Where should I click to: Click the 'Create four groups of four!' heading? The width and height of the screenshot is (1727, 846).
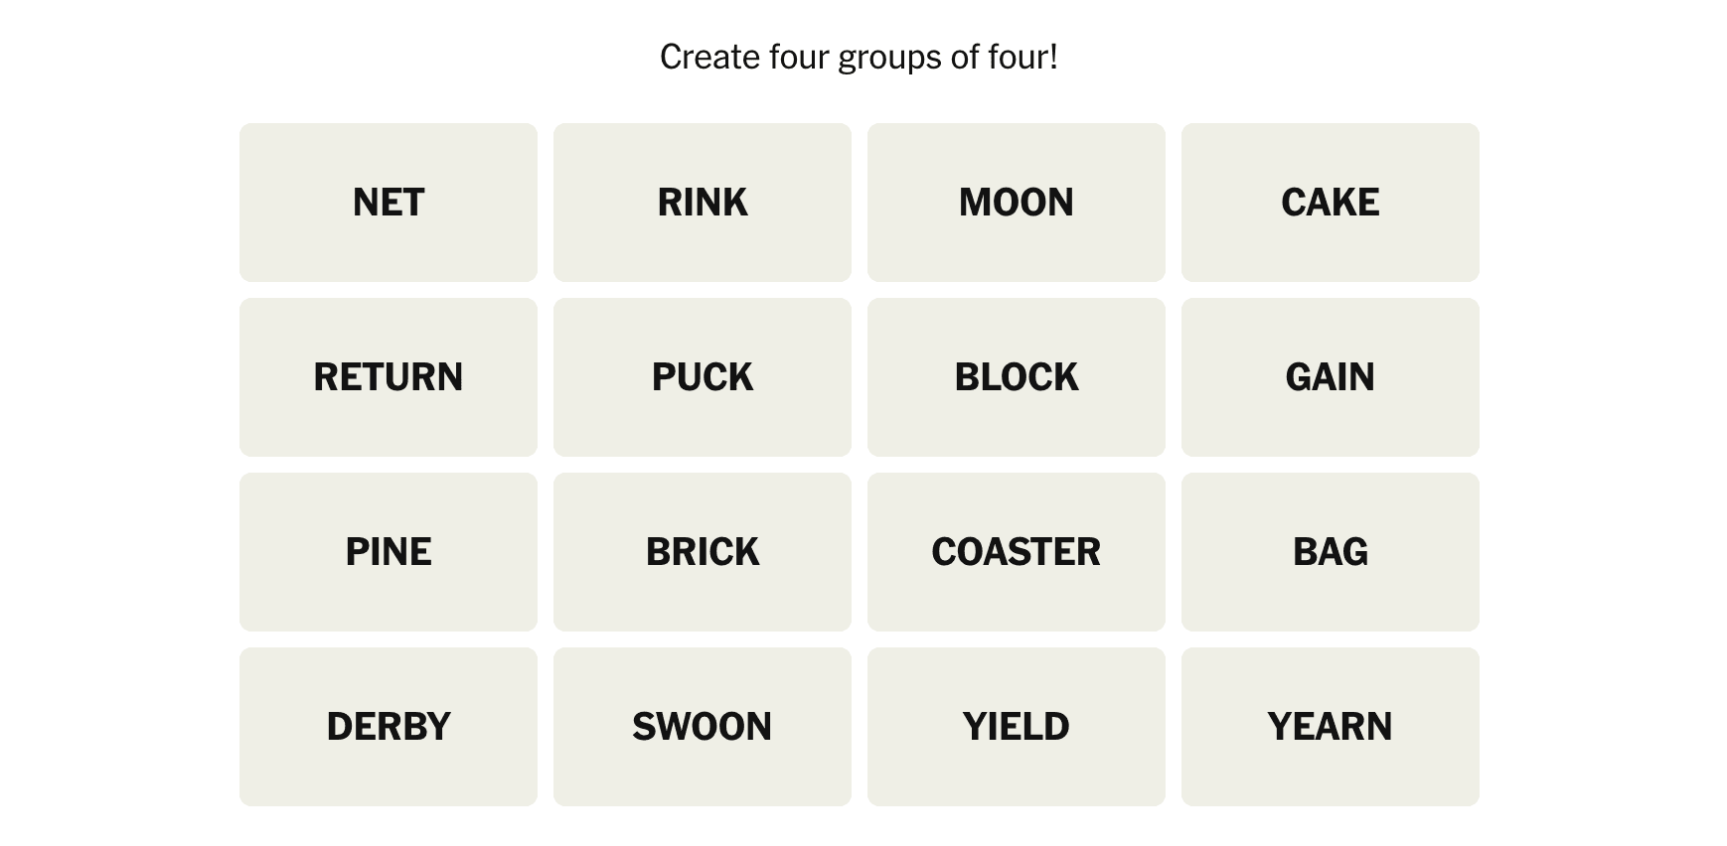click(859, 58)
